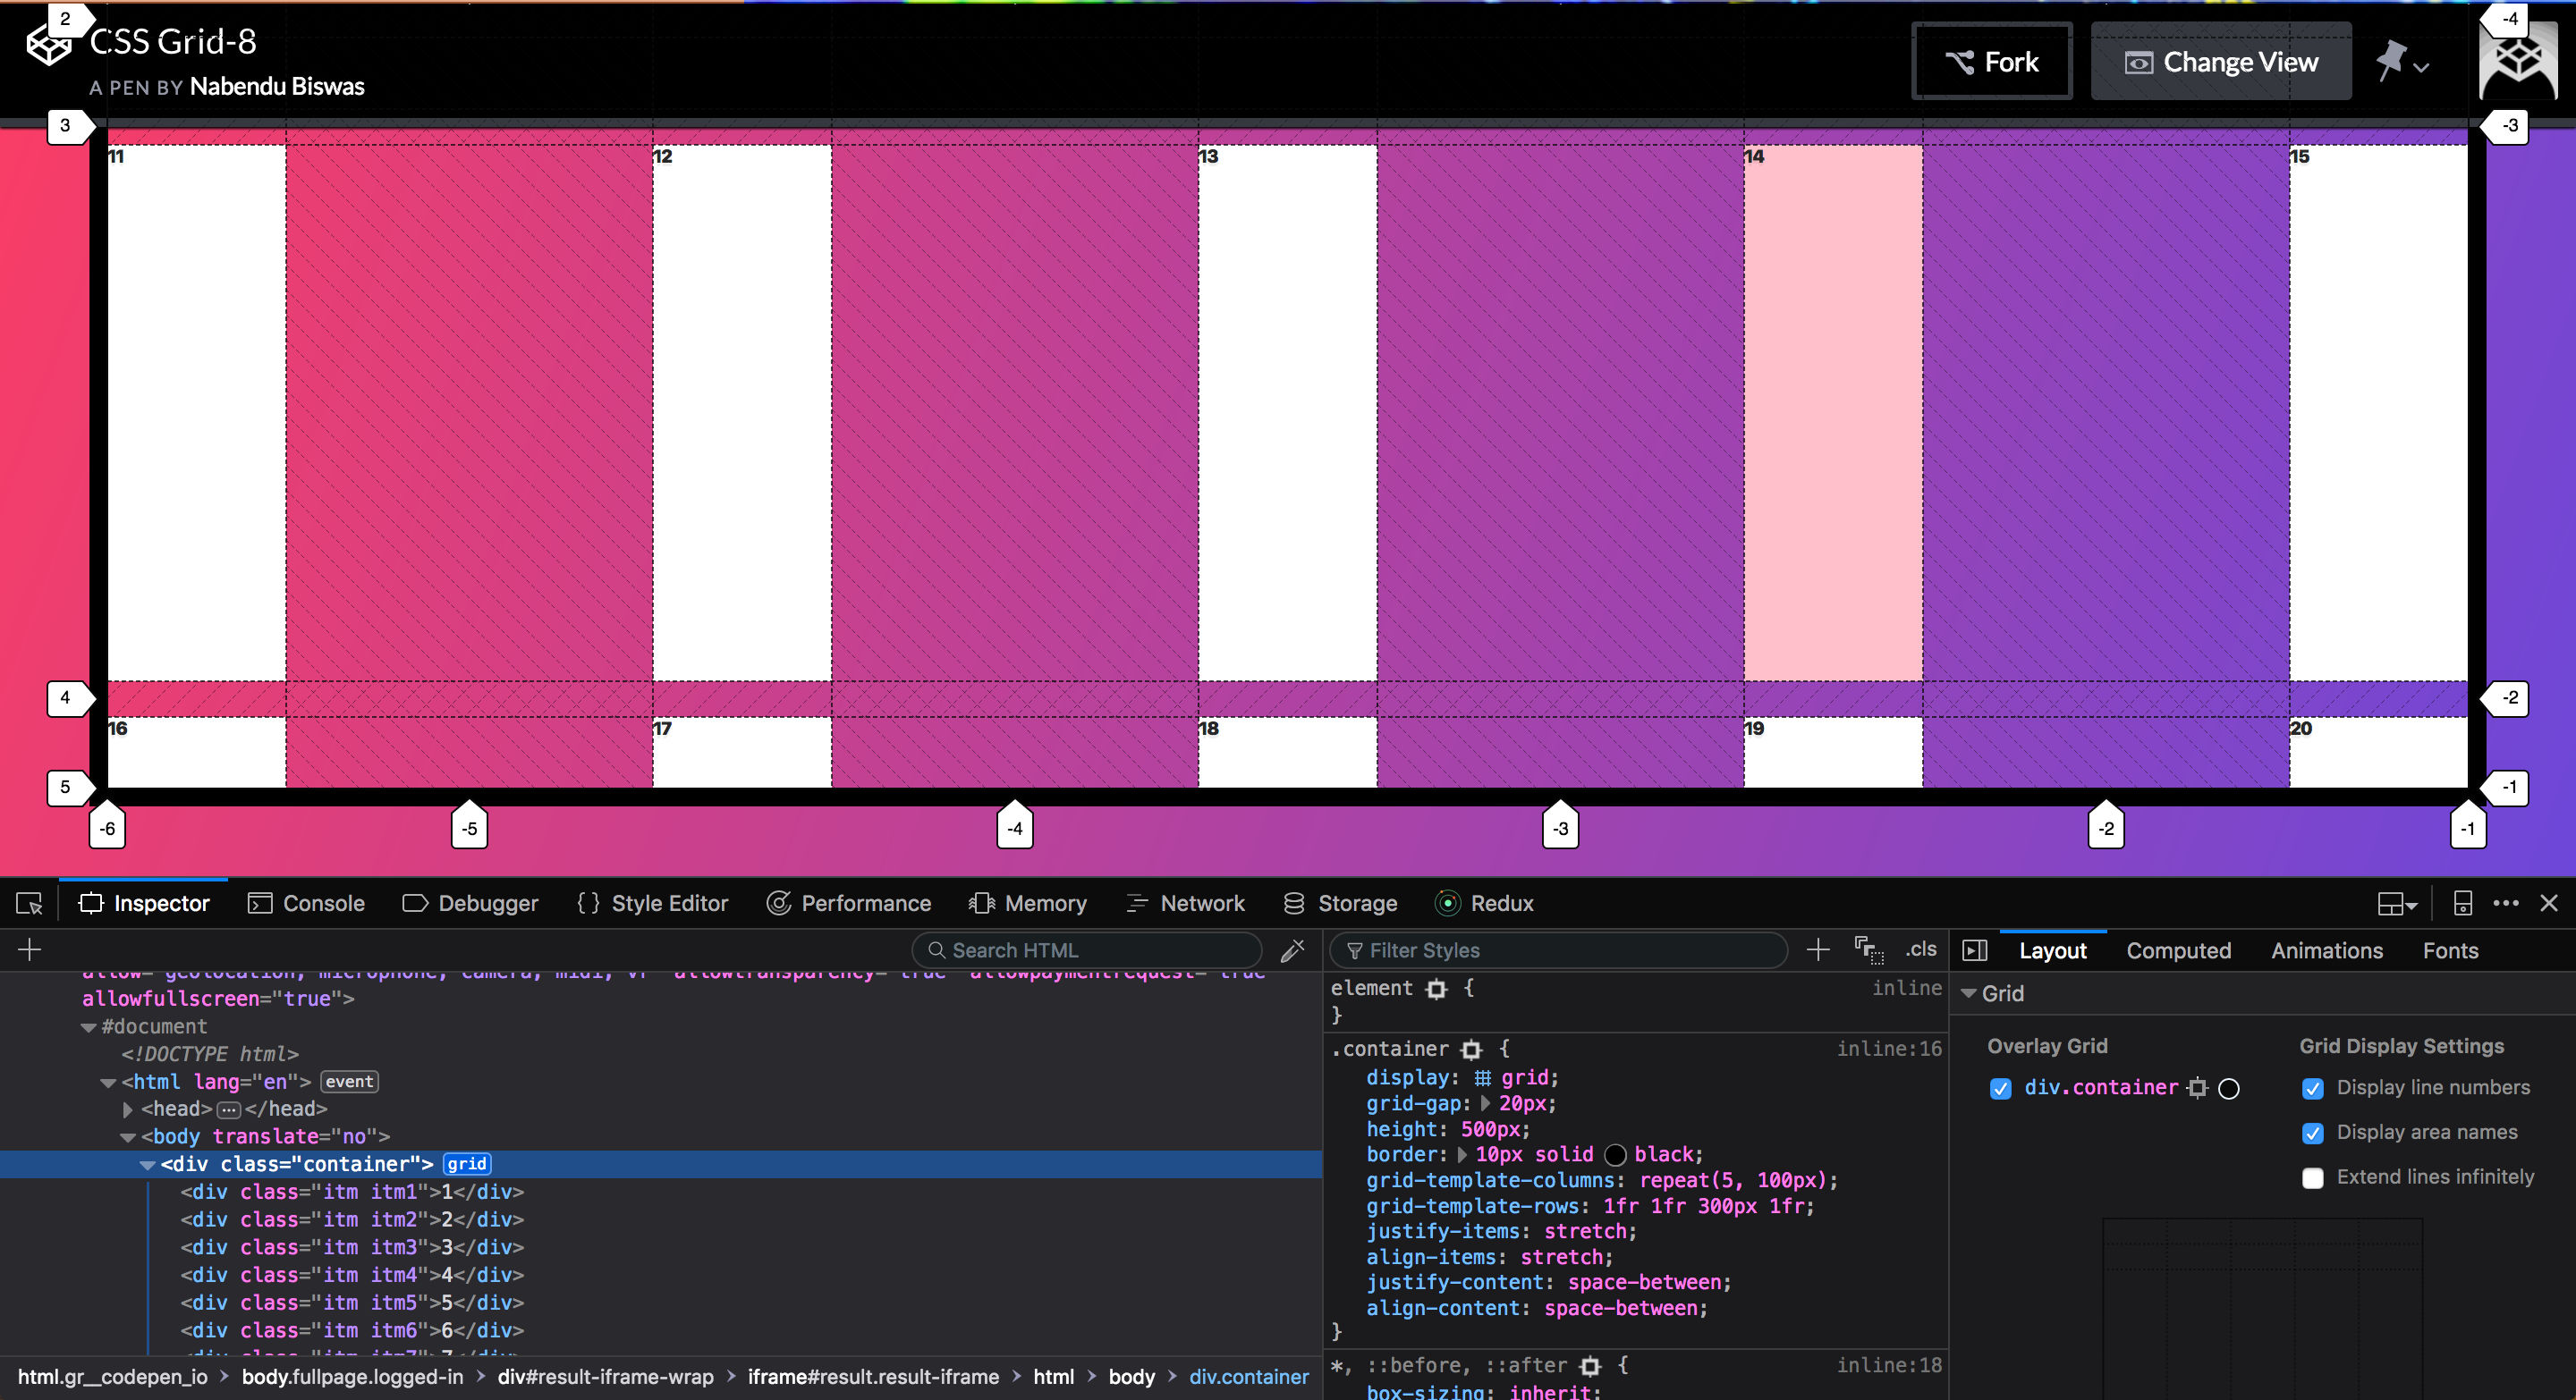Screen dimensions: 2576x1400
Task: Select the Animations sidebar tab
Action: (x=2326, y=950)
